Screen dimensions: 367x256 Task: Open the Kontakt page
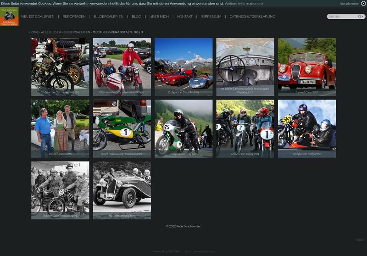point(185,17)
